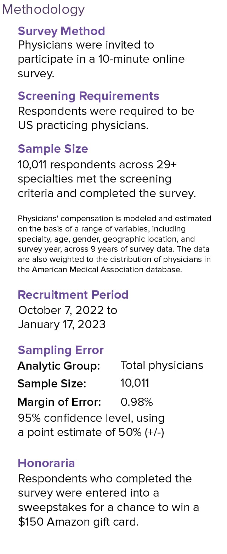Select the purple Sample Size heading
227x554 pixels.
pyautogui.click(x=53, y=149)
